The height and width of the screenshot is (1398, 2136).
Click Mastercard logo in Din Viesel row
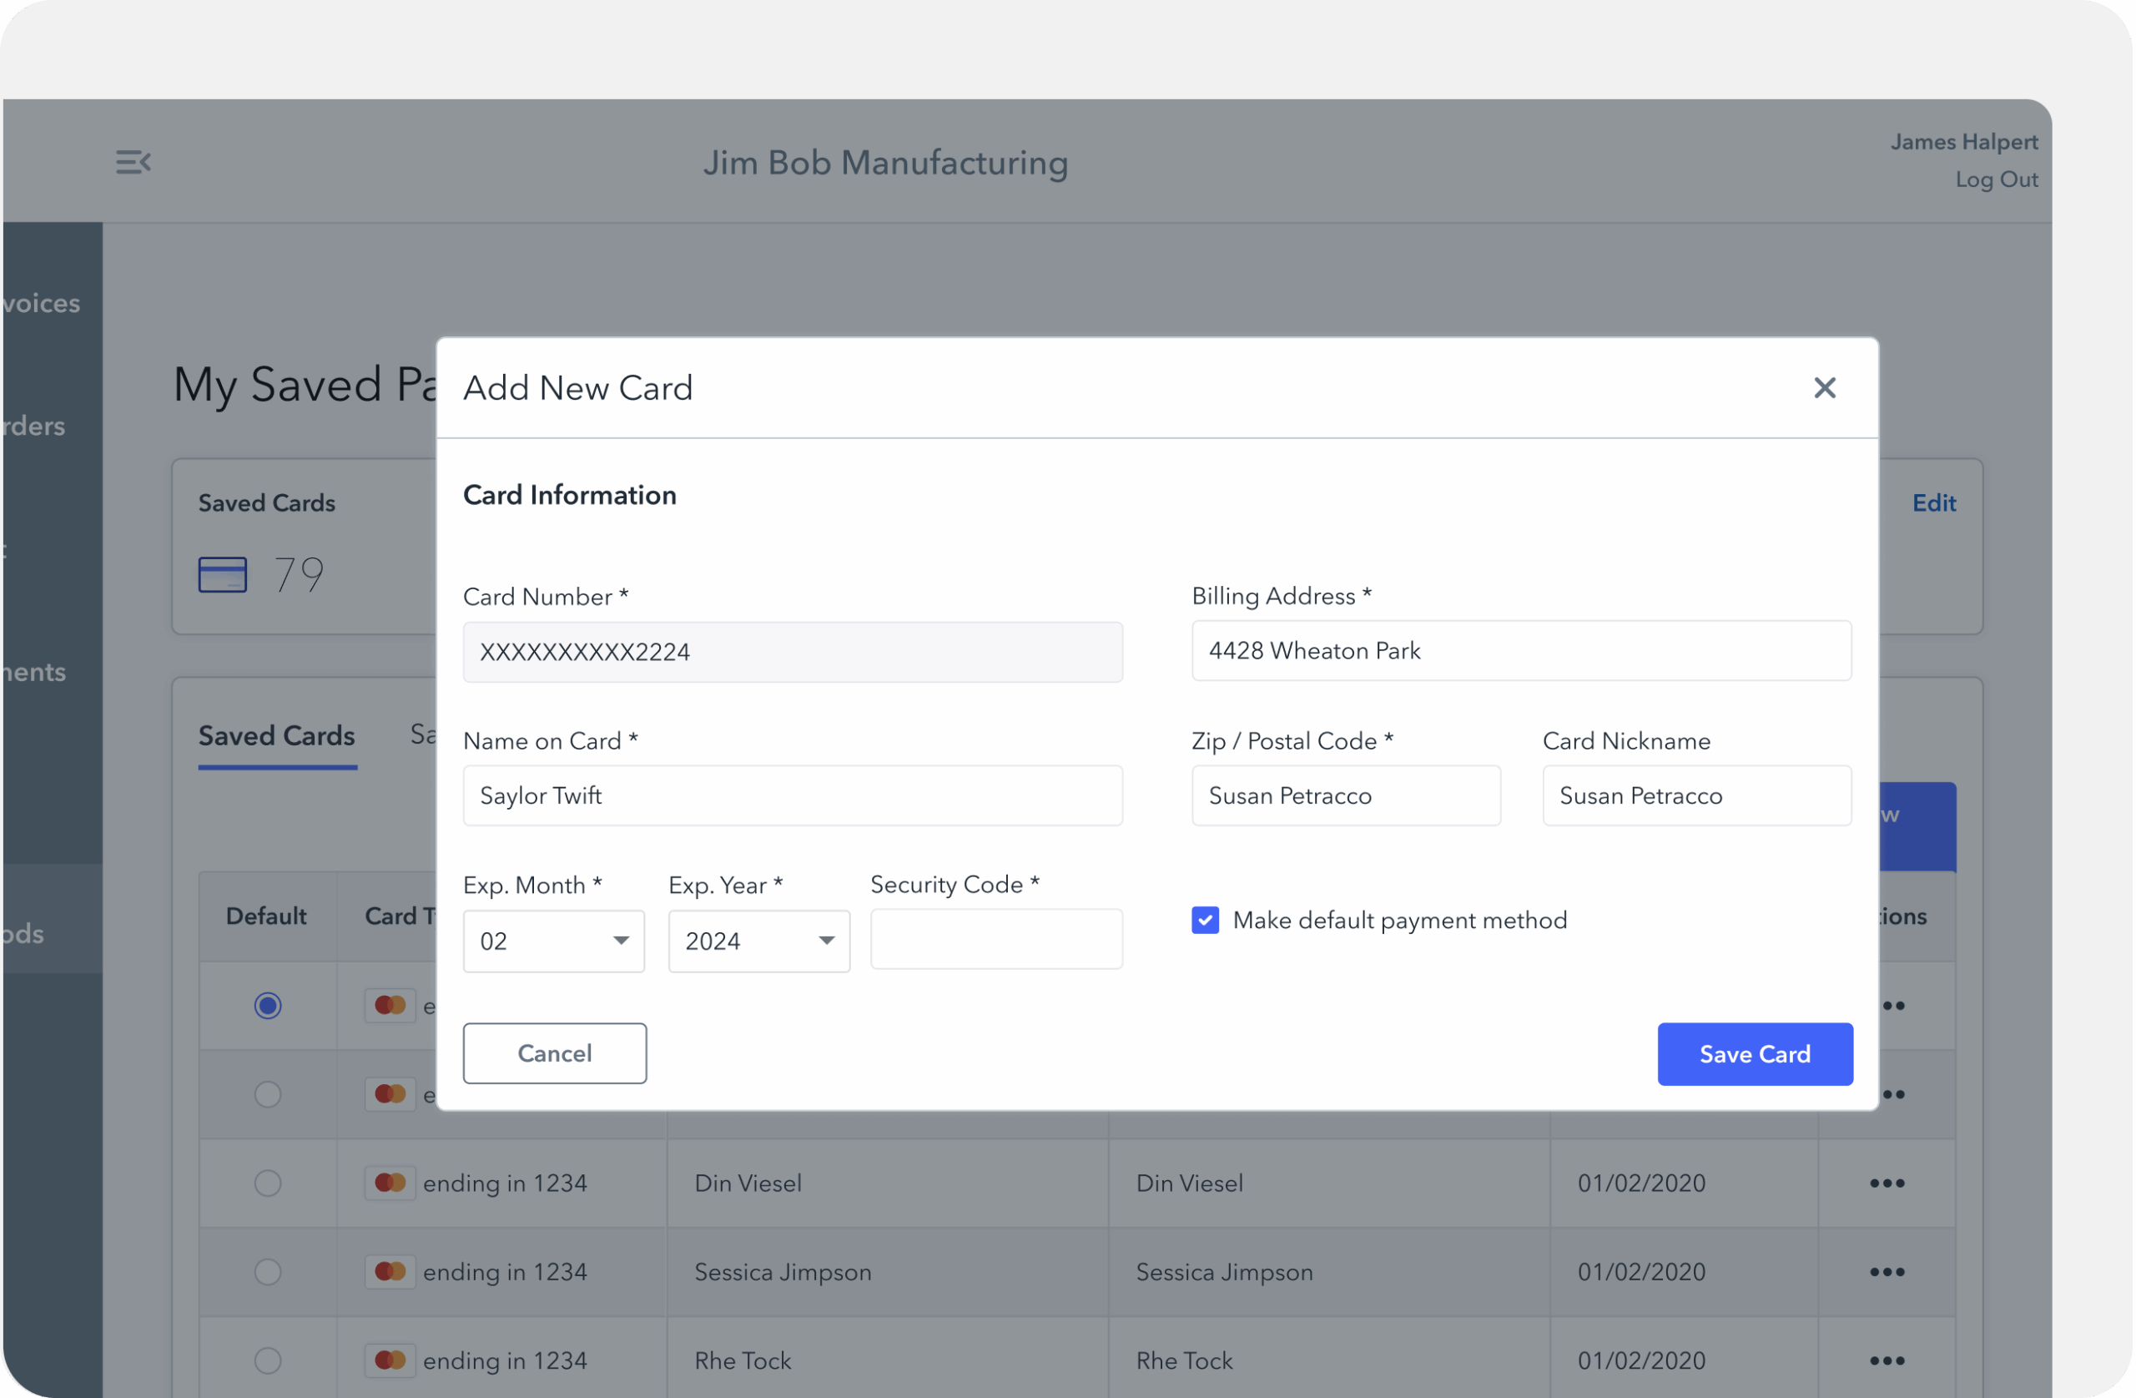(390, 1183)
